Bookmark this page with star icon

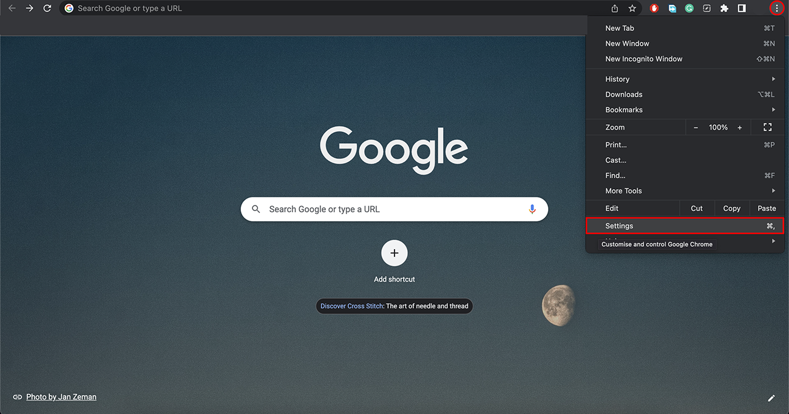point(632,8)
